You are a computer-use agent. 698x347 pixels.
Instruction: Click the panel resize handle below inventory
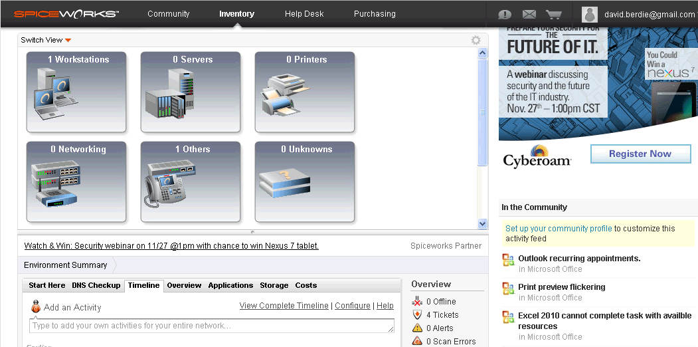[252, 232]
